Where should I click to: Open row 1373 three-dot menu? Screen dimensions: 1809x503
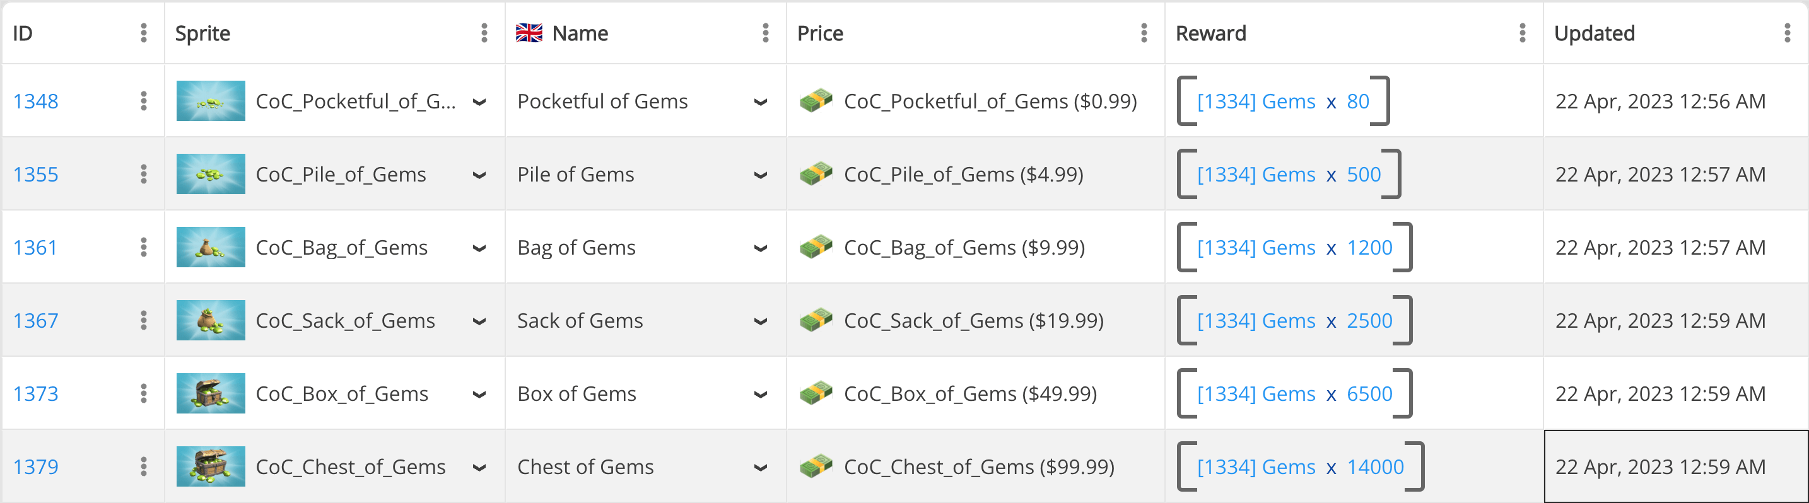coord(143,393)
